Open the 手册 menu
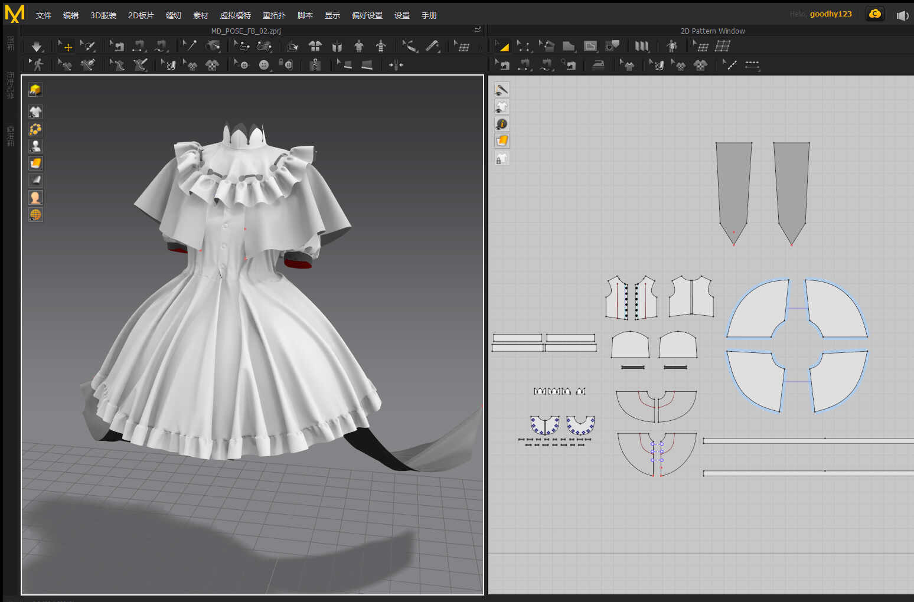Image resolution: width=914 pixels, height=602 pixels. [x=429, y=15]
